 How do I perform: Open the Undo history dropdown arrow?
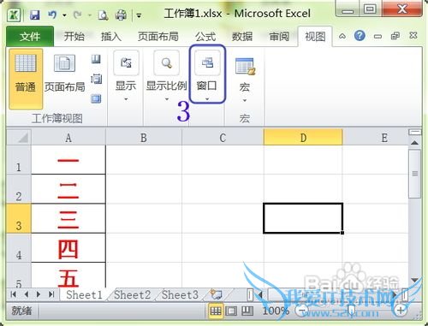64,15
